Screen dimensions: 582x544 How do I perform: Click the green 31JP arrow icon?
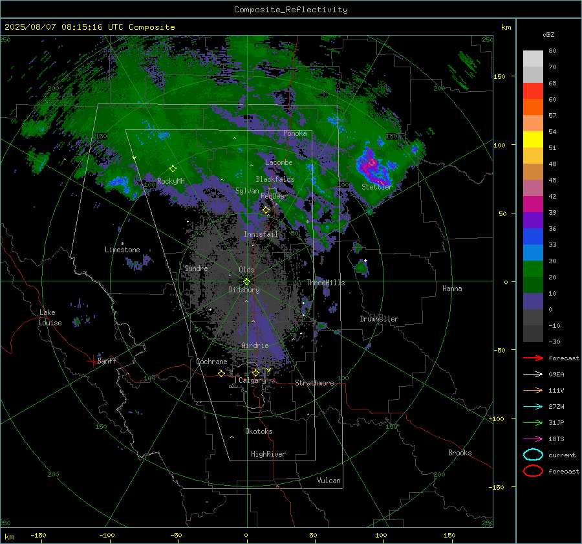click(533, 422)
